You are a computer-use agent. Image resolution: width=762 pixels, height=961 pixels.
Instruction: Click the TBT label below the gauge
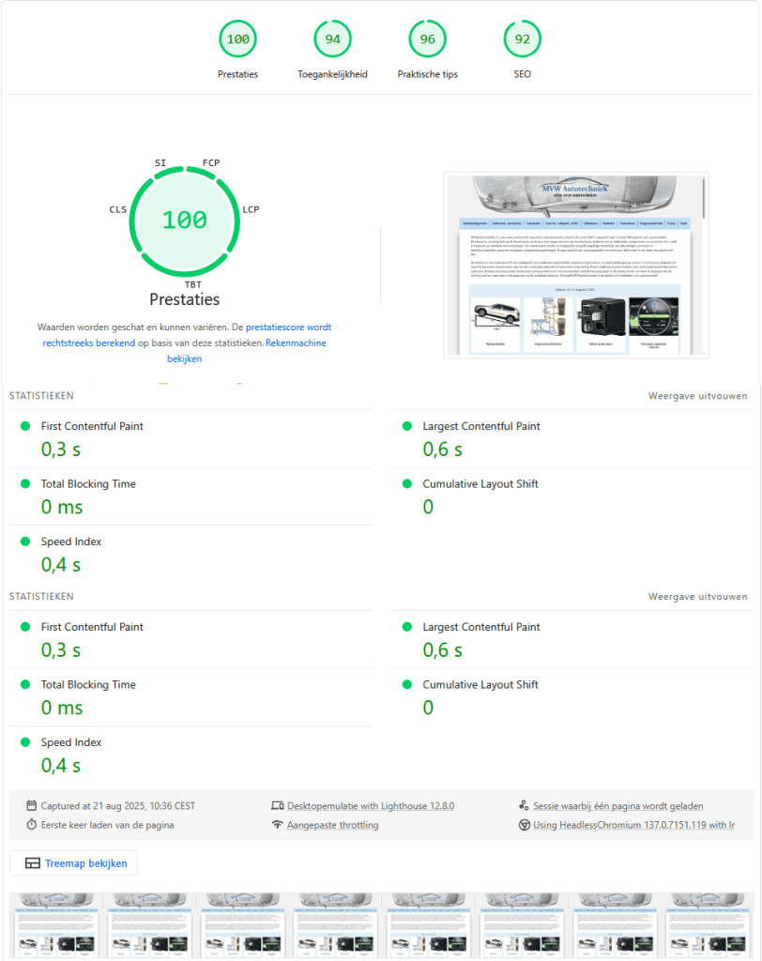(x=193, y=285)
